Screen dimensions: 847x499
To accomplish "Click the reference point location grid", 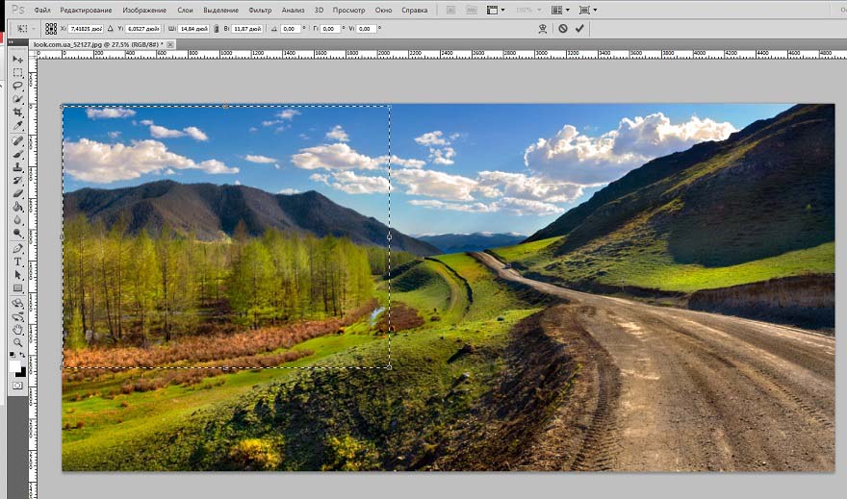I will (x=51, y=28).
